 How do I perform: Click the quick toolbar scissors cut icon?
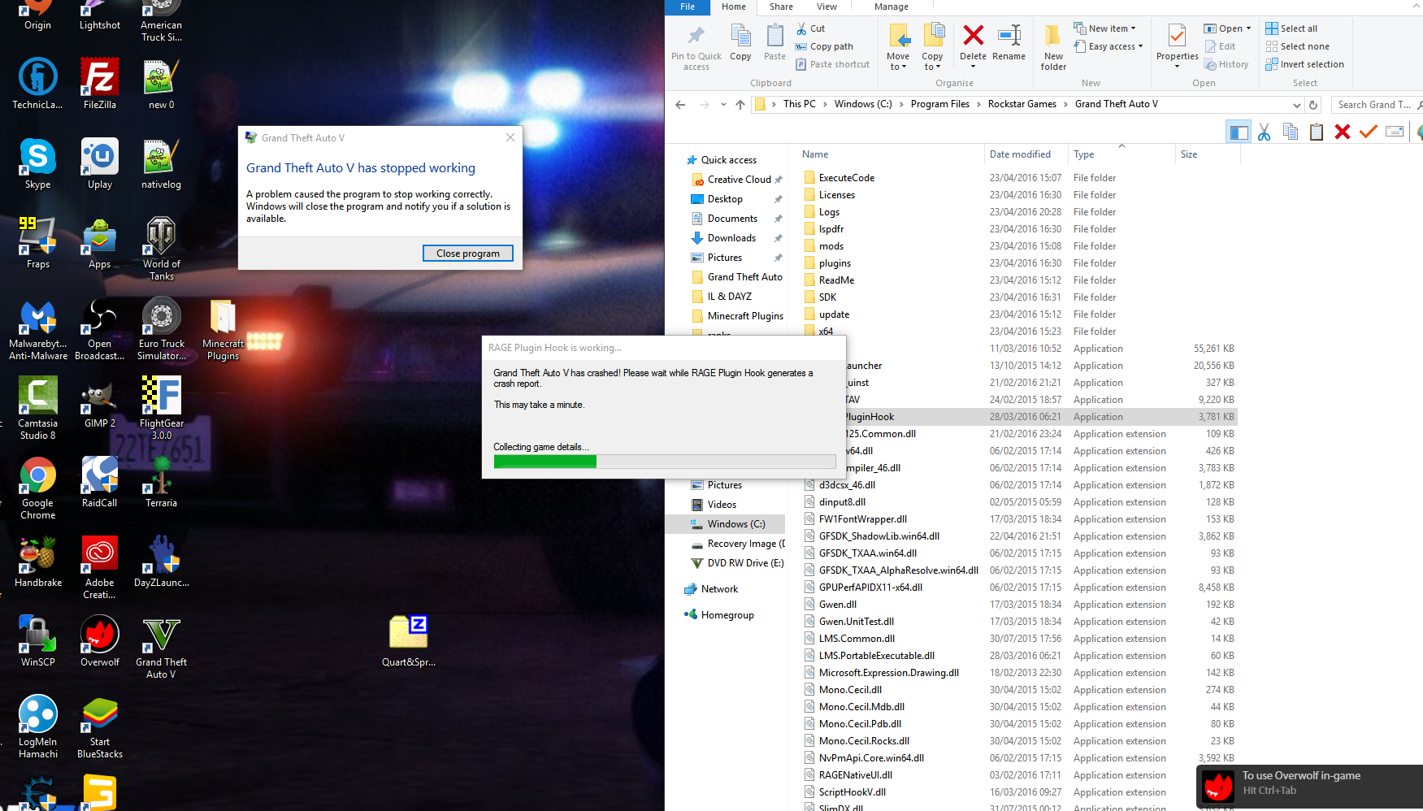click(1264, 132)
